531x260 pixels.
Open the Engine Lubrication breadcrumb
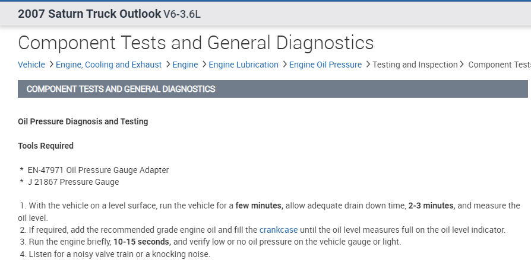click(244, 65)
